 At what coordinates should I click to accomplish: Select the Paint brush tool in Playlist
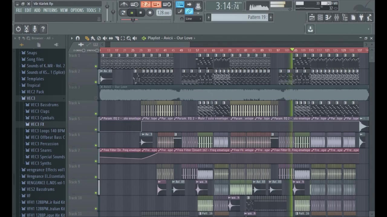pos(93,38)
